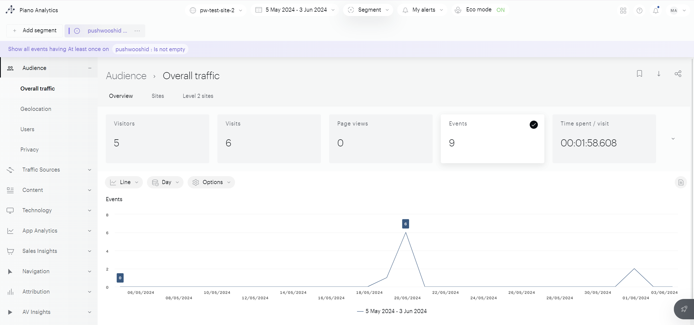Screen dimensions: 694x325
Task: Deselect the Events metric checkmark
Action: (x=533, y=125)
